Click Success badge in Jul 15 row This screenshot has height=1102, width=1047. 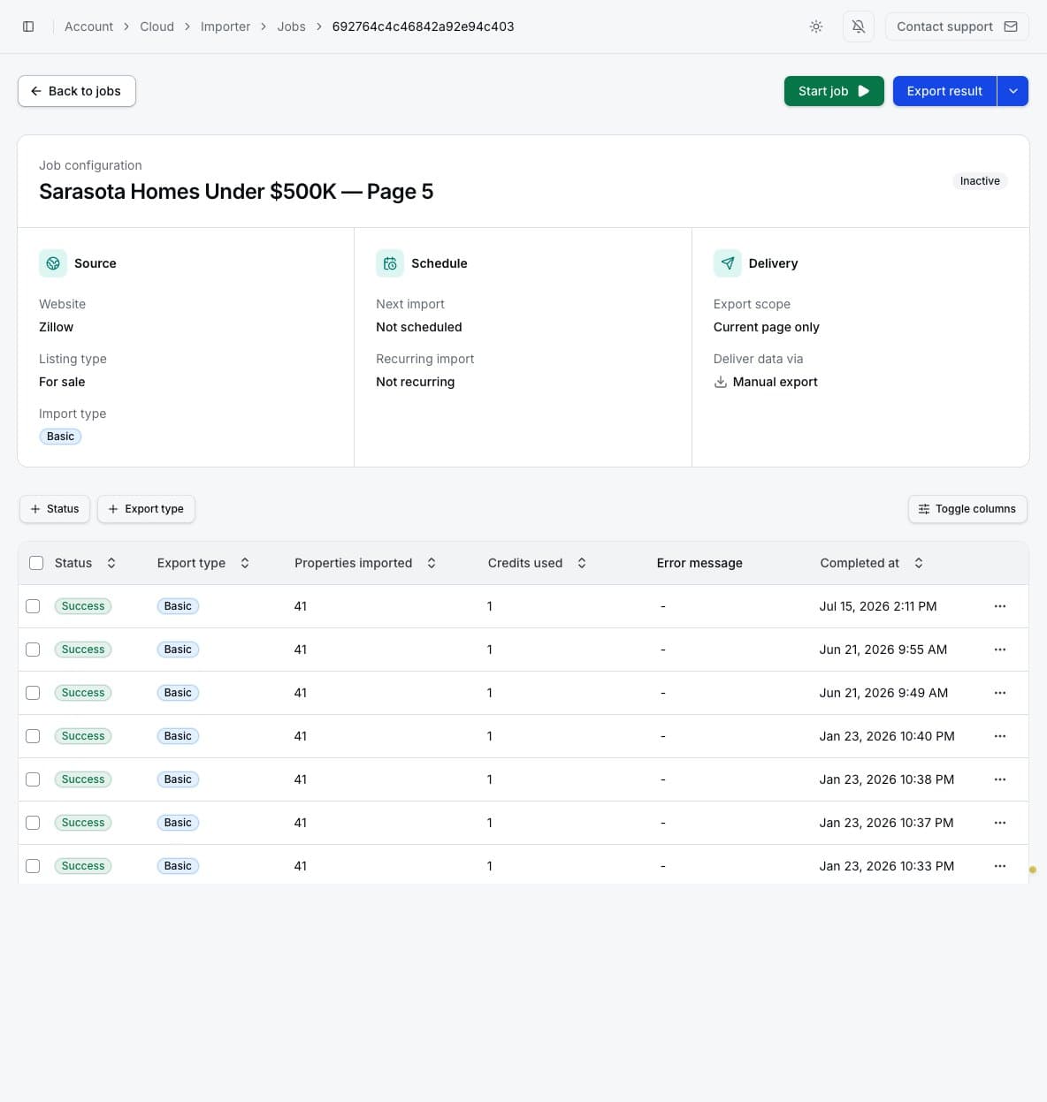[x=83, y=606]
